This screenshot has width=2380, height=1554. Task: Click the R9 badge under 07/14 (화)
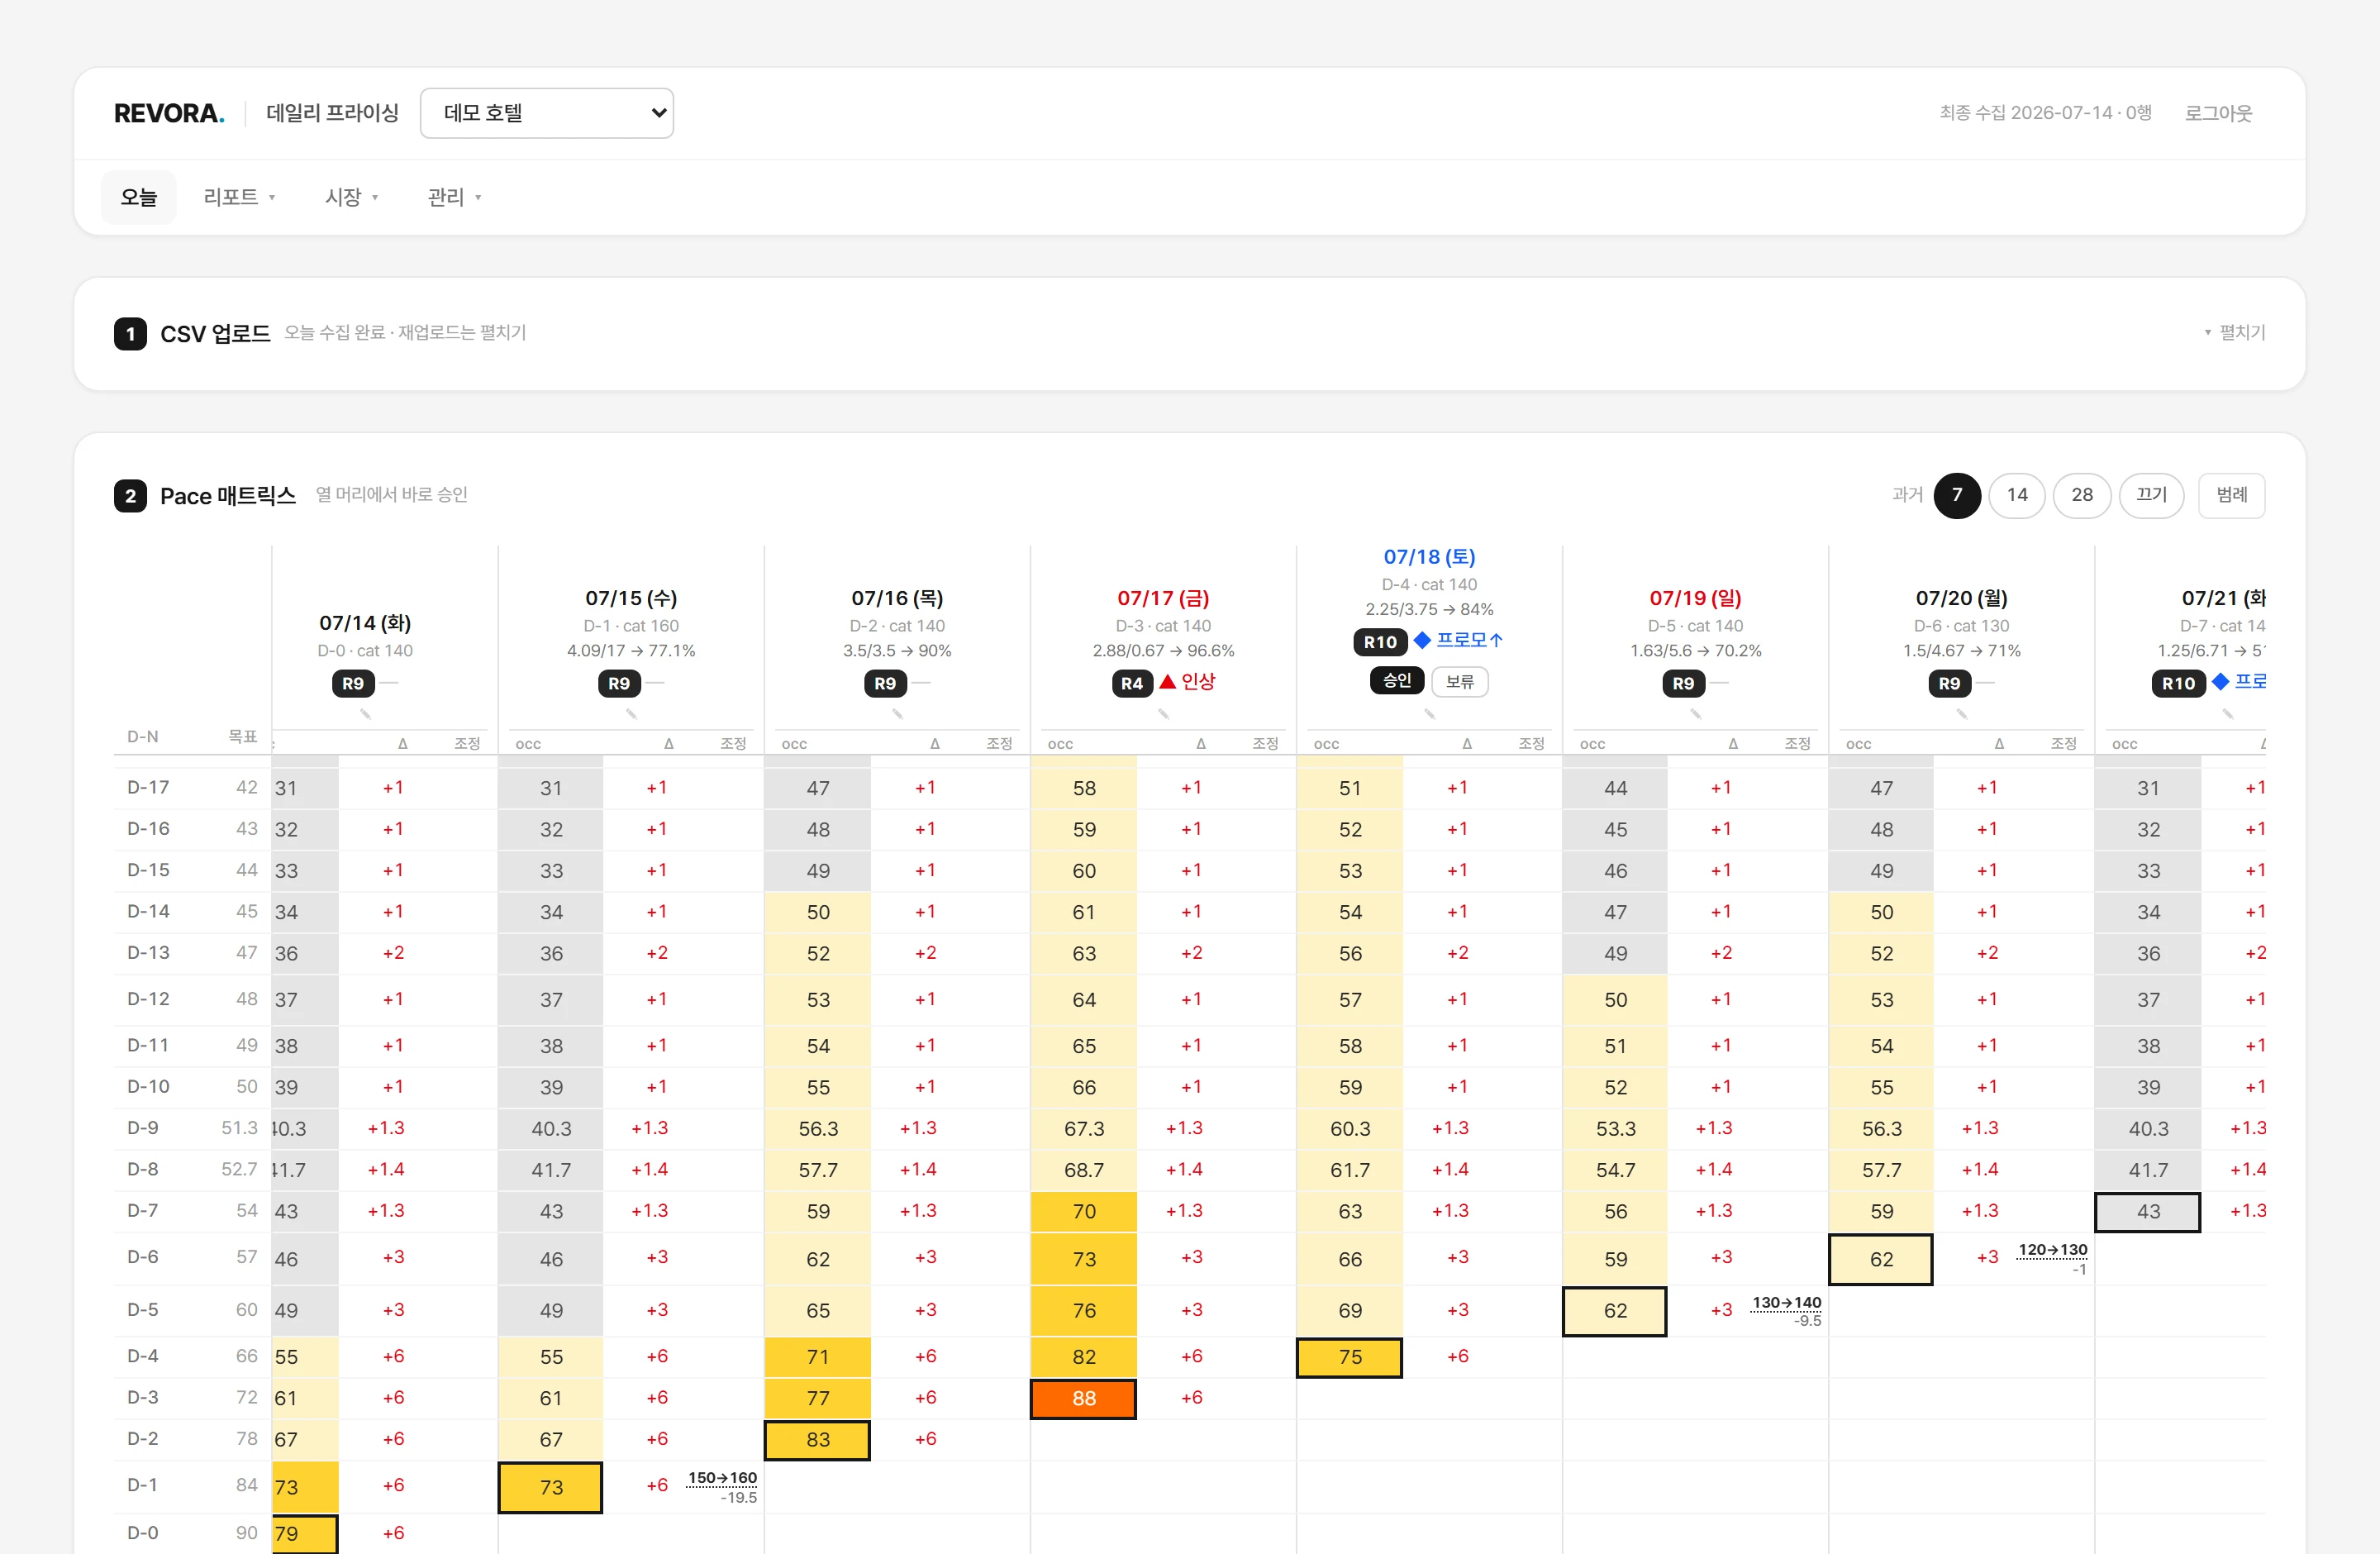(x=353, y=683)
